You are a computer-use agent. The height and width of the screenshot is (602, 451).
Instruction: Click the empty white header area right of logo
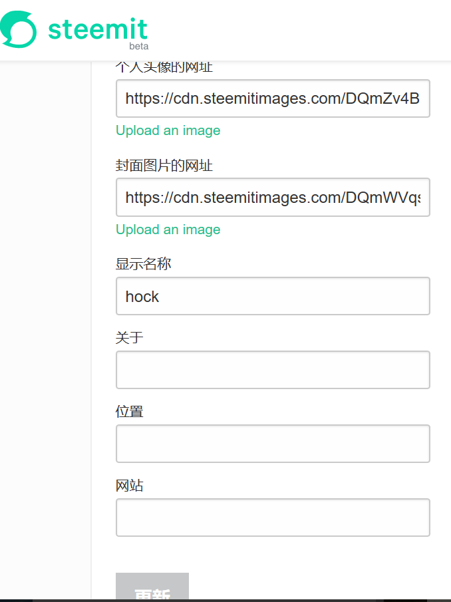(299, 30)
